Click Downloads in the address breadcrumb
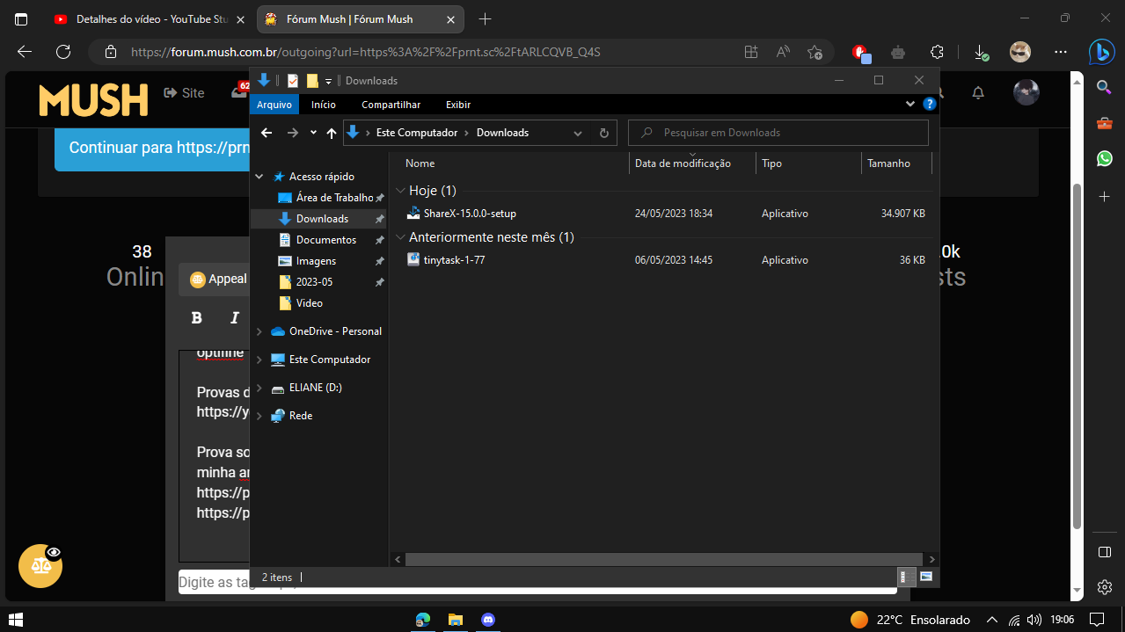Image resolution: width=1125 pixels, height=632 pixels. pyautogui.click(x=502, y=133)
